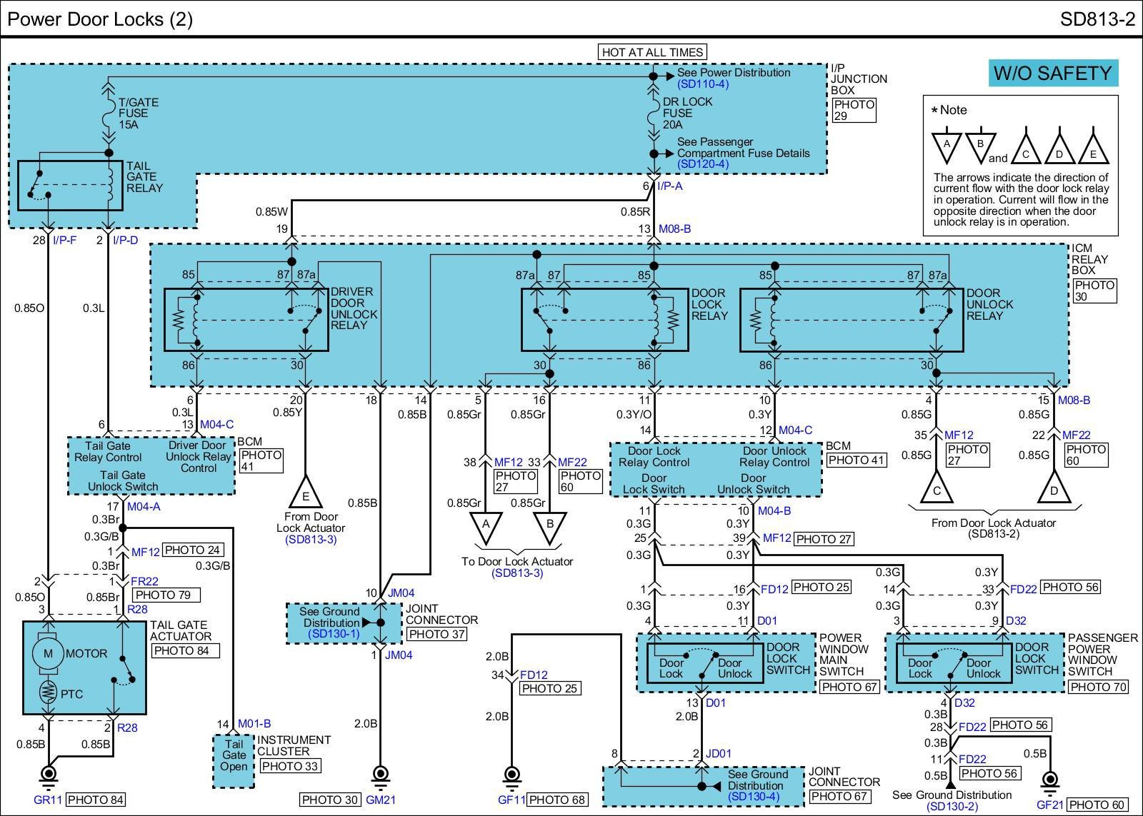Viewport: 1143px width, 816px height.
Task: Click the ICM RELAY BOX label
Action: (x=1091, y=259)
